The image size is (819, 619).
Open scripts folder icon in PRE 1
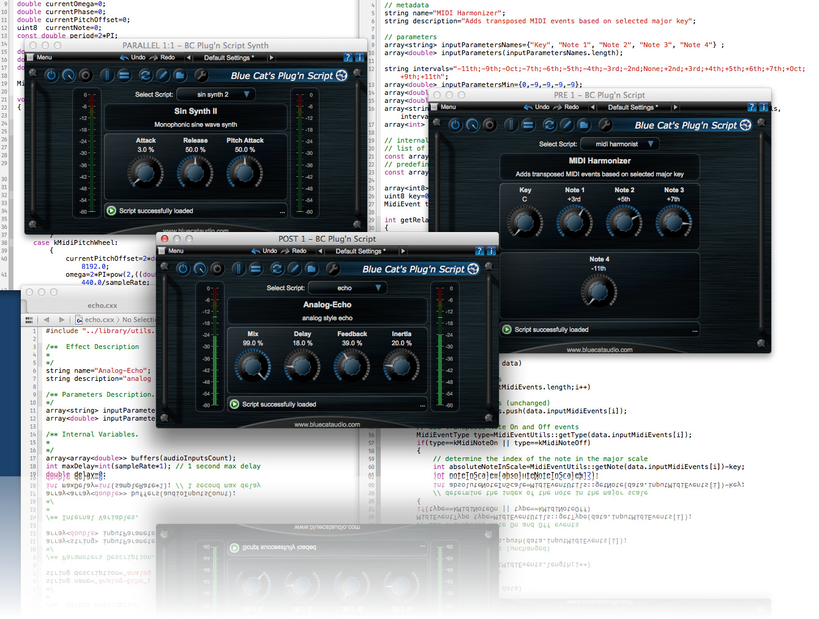click(x=583, y=125)
